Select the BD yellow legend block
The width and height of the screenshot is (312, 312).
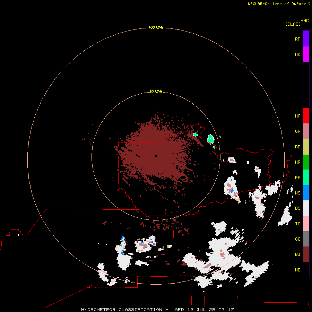point(306,147)
